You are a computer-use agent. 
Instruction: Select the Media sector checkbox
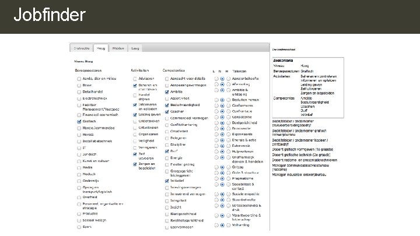[79, 168]
